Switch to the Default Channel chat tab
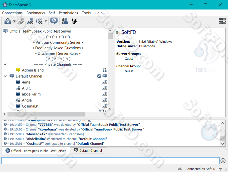Image resolution: width=228 pixels, height=172 pixels. (x=88, y=150)
